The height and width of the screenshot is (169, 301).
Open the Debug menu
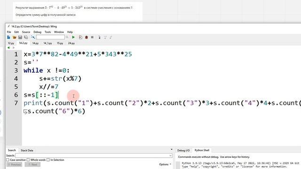click(38, 32)
